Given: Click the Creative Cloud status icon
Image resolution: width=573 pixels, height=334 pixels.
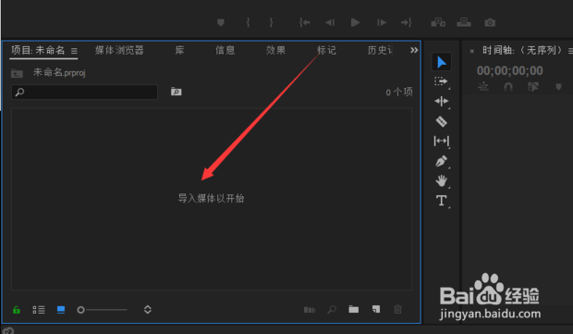Looking at the screenshot, I should pyautogui.click(x=8, y=330).
